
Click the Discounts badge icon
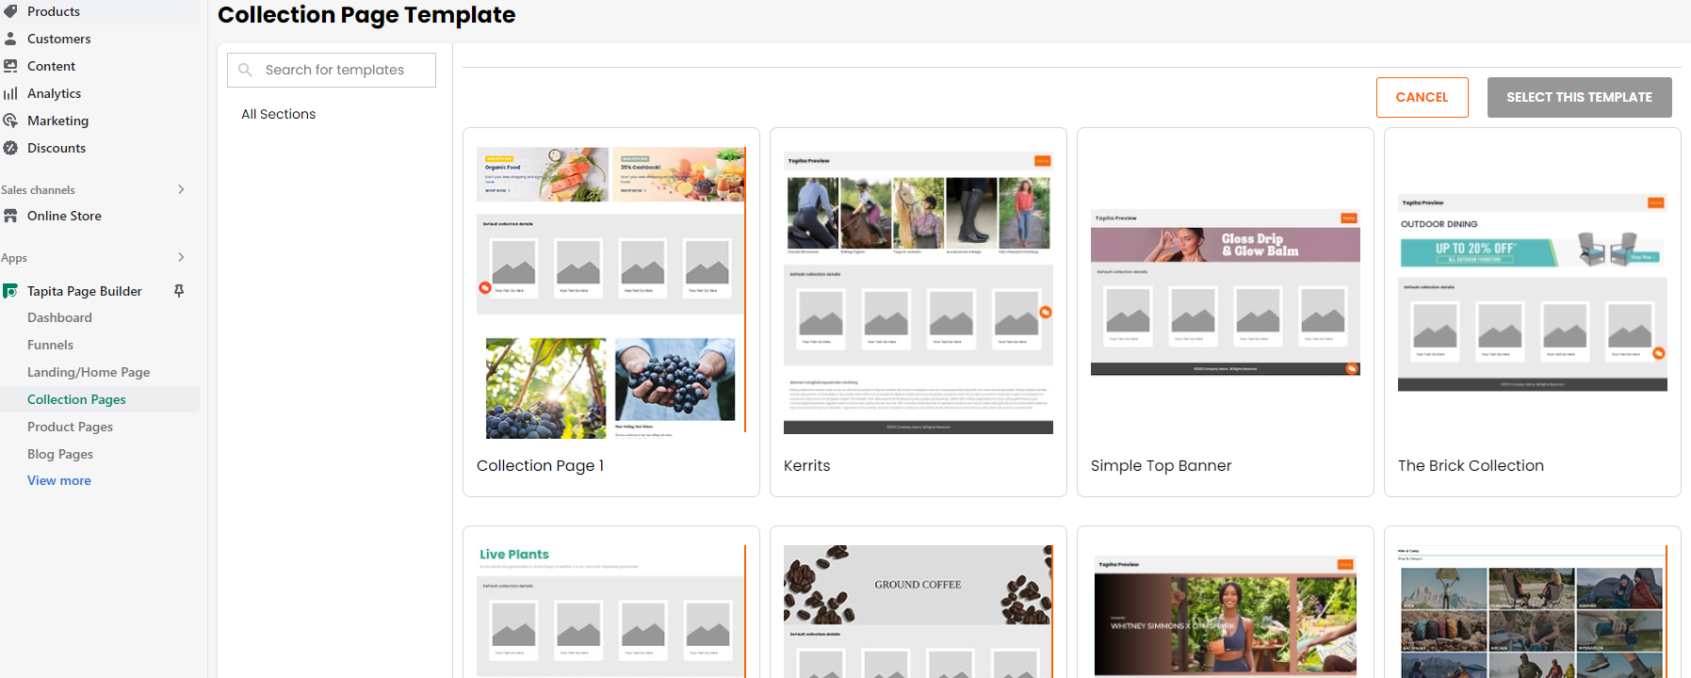10,148
